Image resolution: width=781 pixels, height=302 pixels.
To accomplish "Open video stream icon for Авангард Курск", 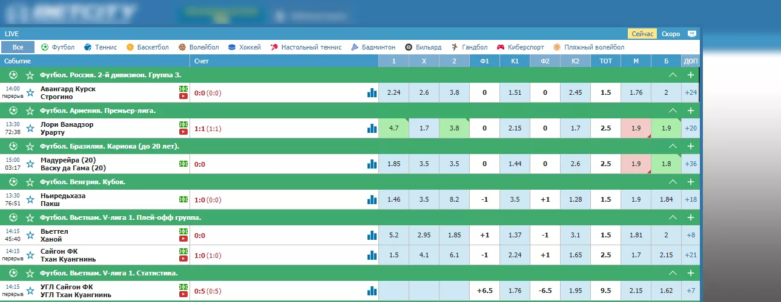I will (183, 97).
